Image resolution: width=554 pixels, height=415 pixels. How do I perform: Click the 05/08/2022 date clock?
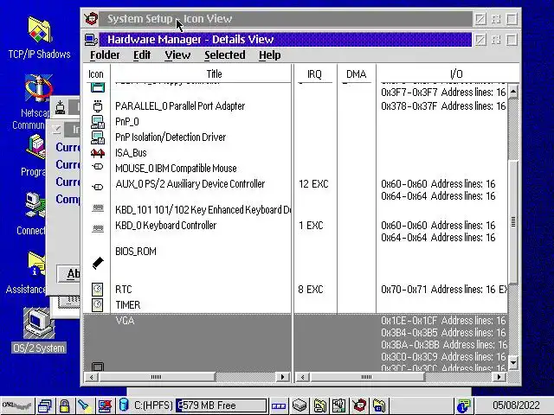tap(516, 405)
